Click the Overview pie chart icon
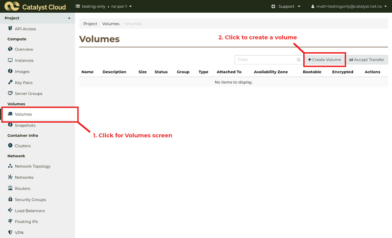The image size is (392, 238). coord(10,48)
